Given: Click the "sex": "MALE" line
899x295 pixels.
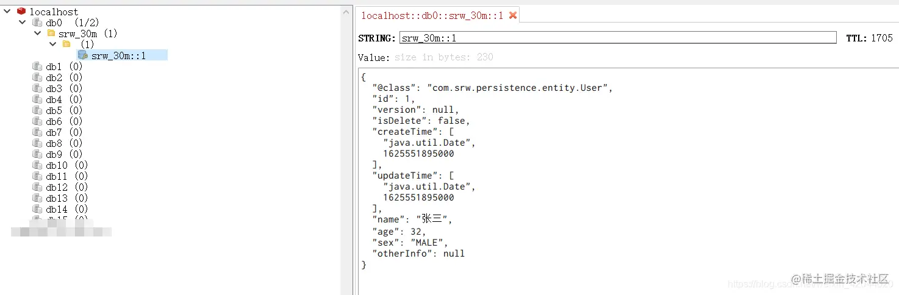Looking at the screenshot, I should point(410,243).
